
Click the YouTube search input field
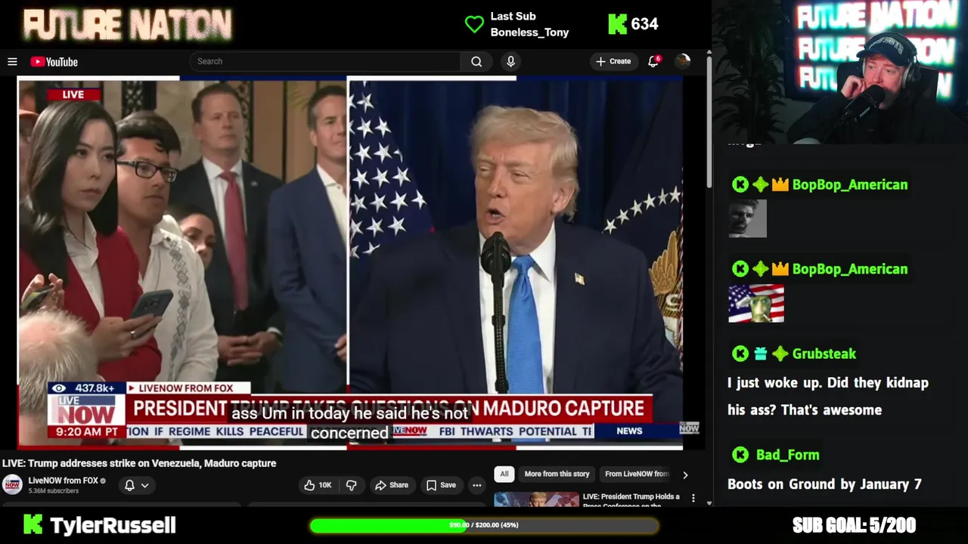325,61
